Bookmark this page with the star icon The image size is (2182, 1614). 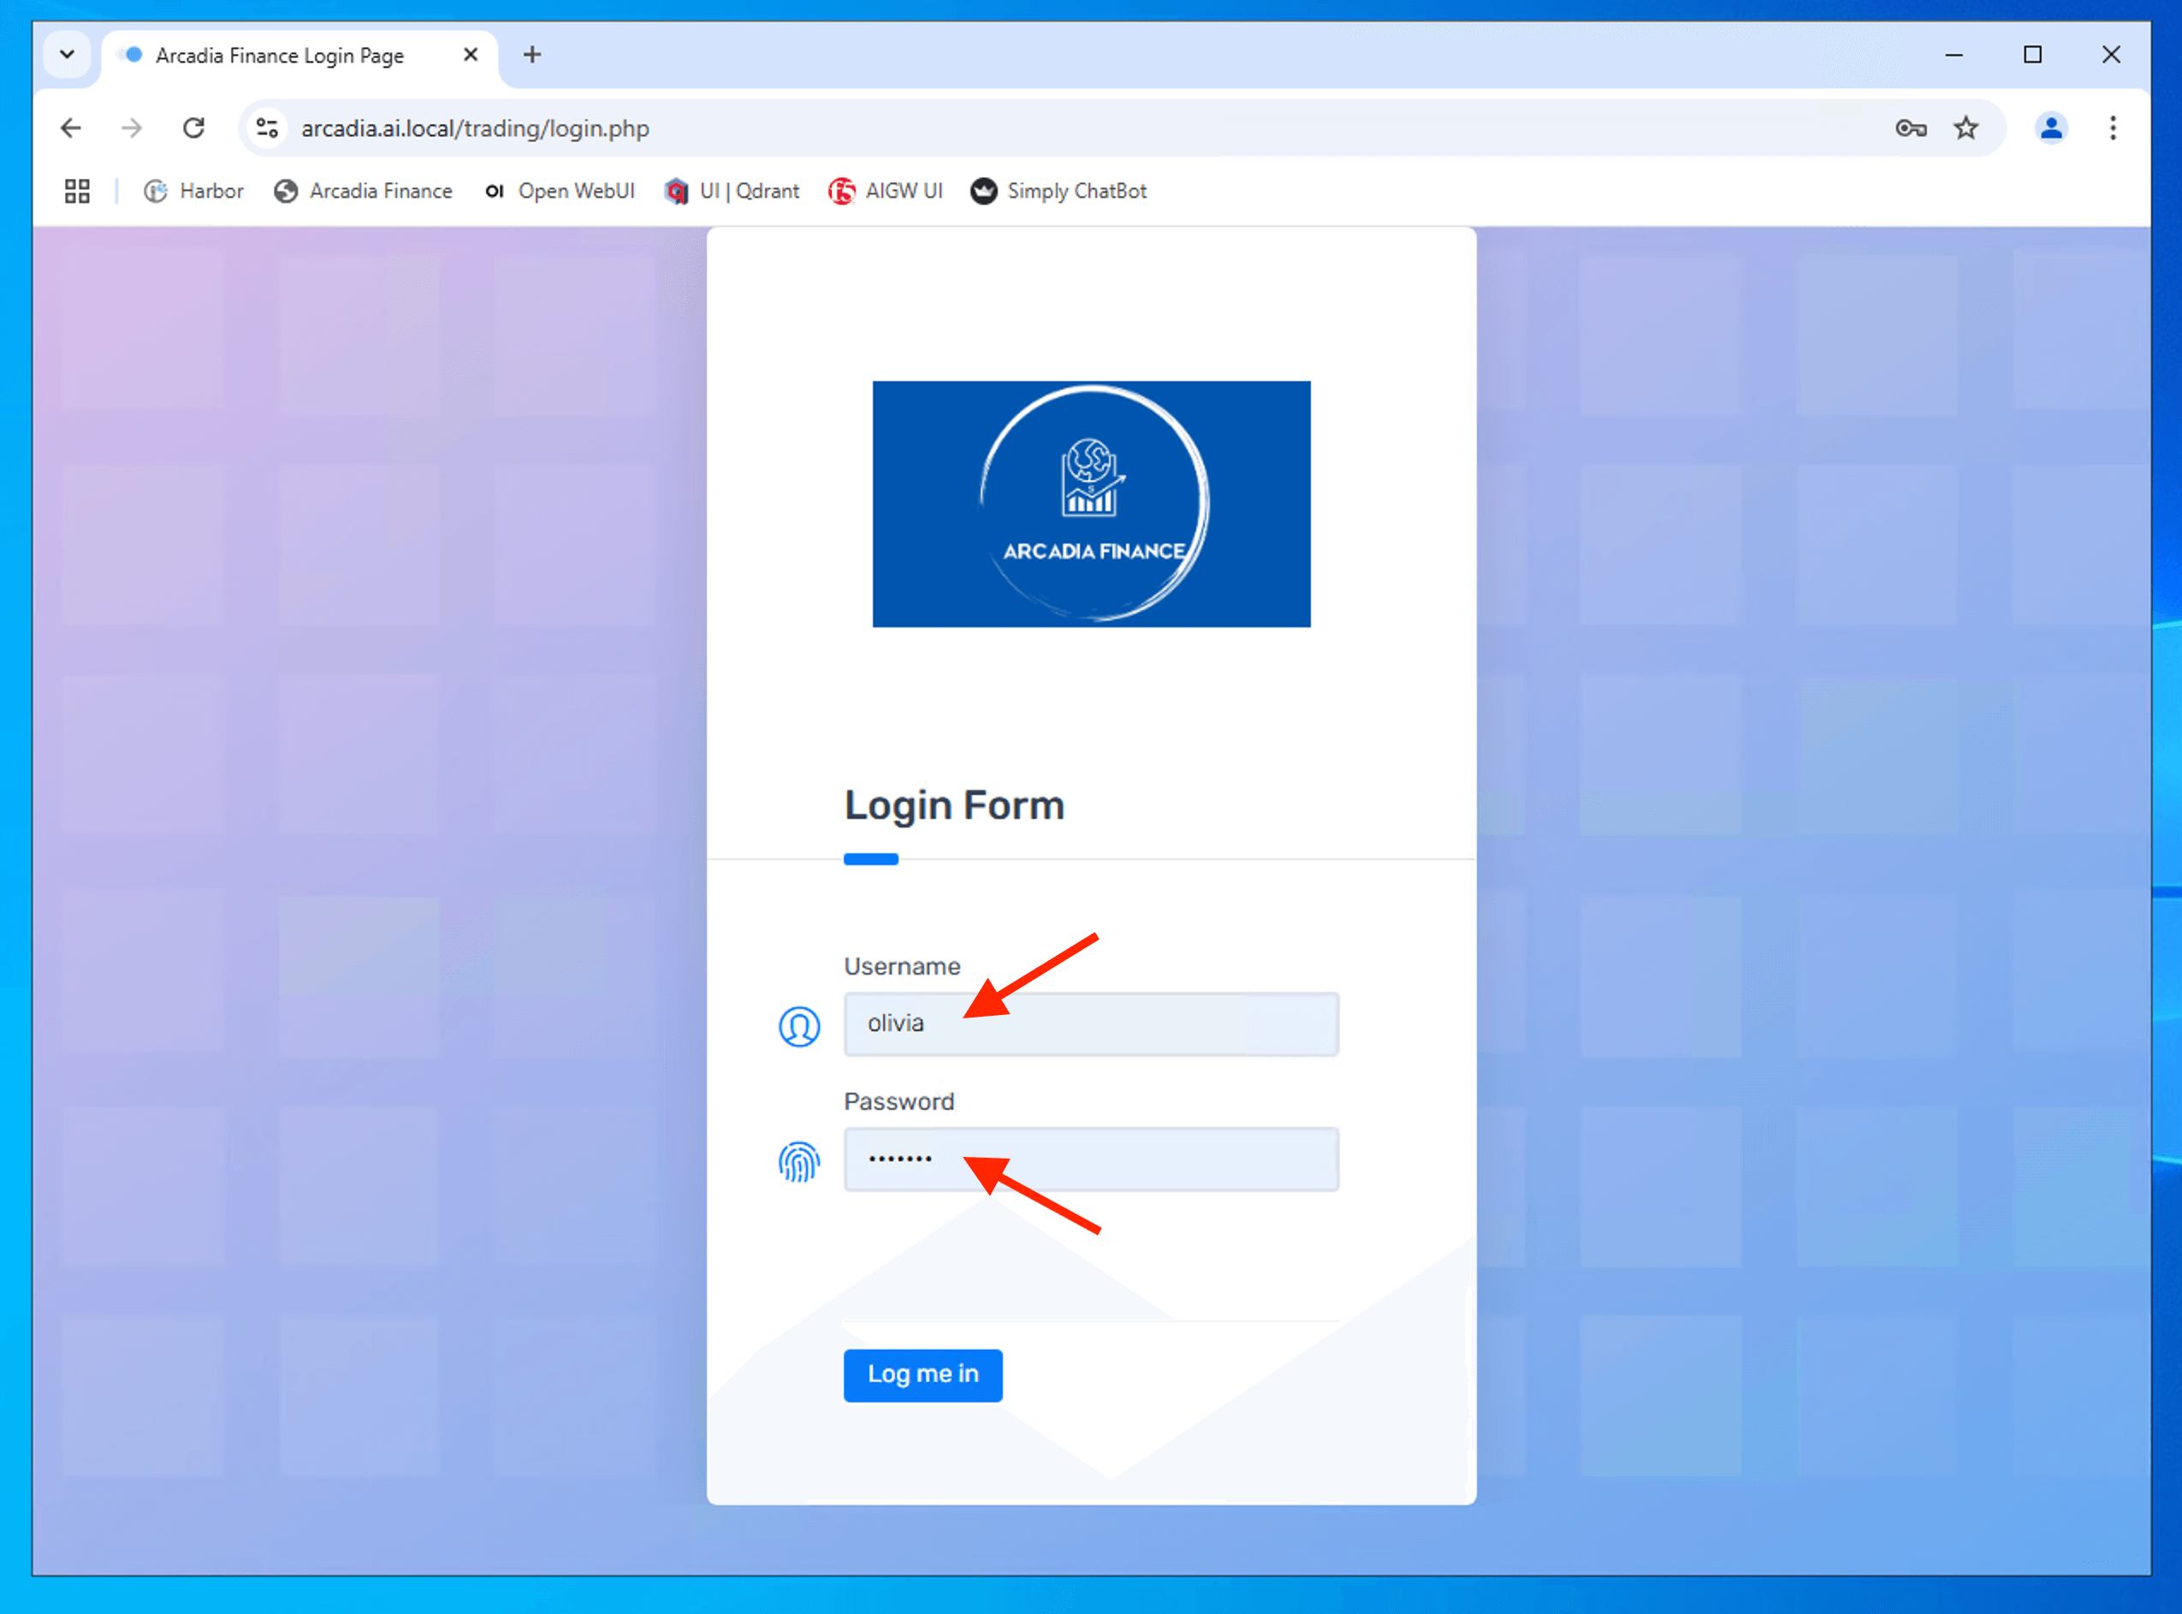pos(1966,128)
